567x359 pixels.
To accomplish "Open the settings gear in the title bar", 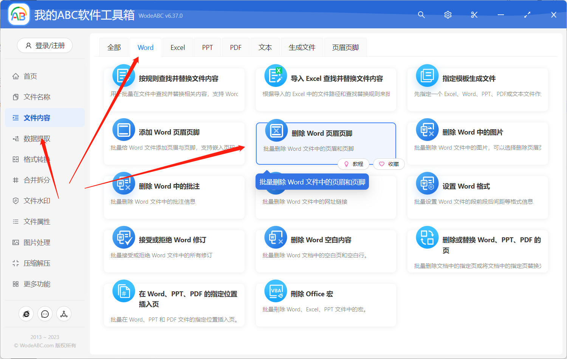I will tap(448, 15).
